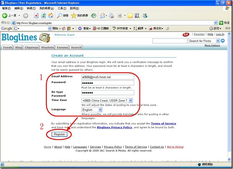This screenshot has width=233, height=169.
Task: Click the More Options link
Action: tap(212, 45)
